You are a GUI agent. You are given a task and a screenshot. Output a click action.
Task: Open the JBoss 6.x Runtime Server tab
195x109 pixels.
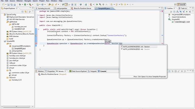pyautogui.click(x=82, y=8)
